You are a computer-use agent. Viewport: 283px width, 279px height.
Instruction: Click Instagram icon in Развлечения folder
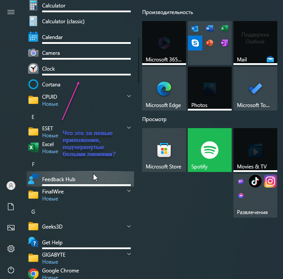(270, 181)
